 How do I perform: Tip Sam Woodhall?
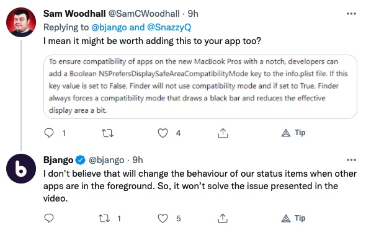click(x=293, y=133)
